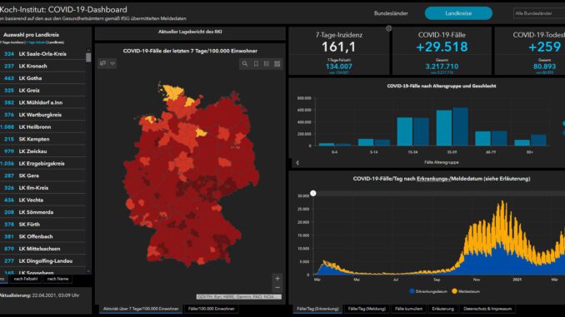Open the Fälle/Tag (Erkrankung) tab
Viewport: 565px width, 317px height.
(x=317, y=309)
